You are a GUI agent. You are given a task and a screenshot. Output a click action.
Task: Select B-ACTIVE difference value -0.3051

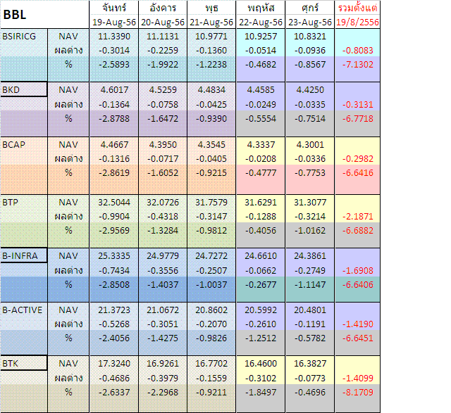(163, 324)
